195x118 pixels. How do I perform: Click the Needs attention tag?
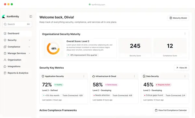101,95
